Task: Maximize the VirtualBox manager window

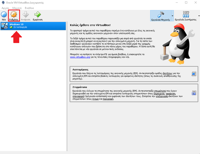Action: pos(186,3)
